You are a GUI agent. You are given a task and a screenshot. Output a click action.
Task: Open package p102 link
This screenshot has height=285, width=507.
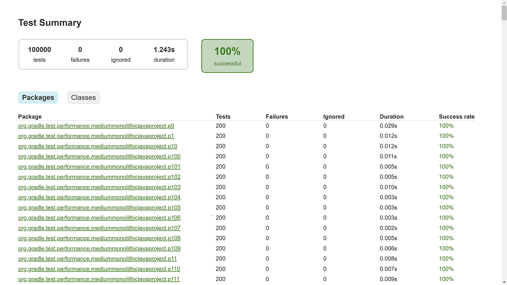coord(99,177)
